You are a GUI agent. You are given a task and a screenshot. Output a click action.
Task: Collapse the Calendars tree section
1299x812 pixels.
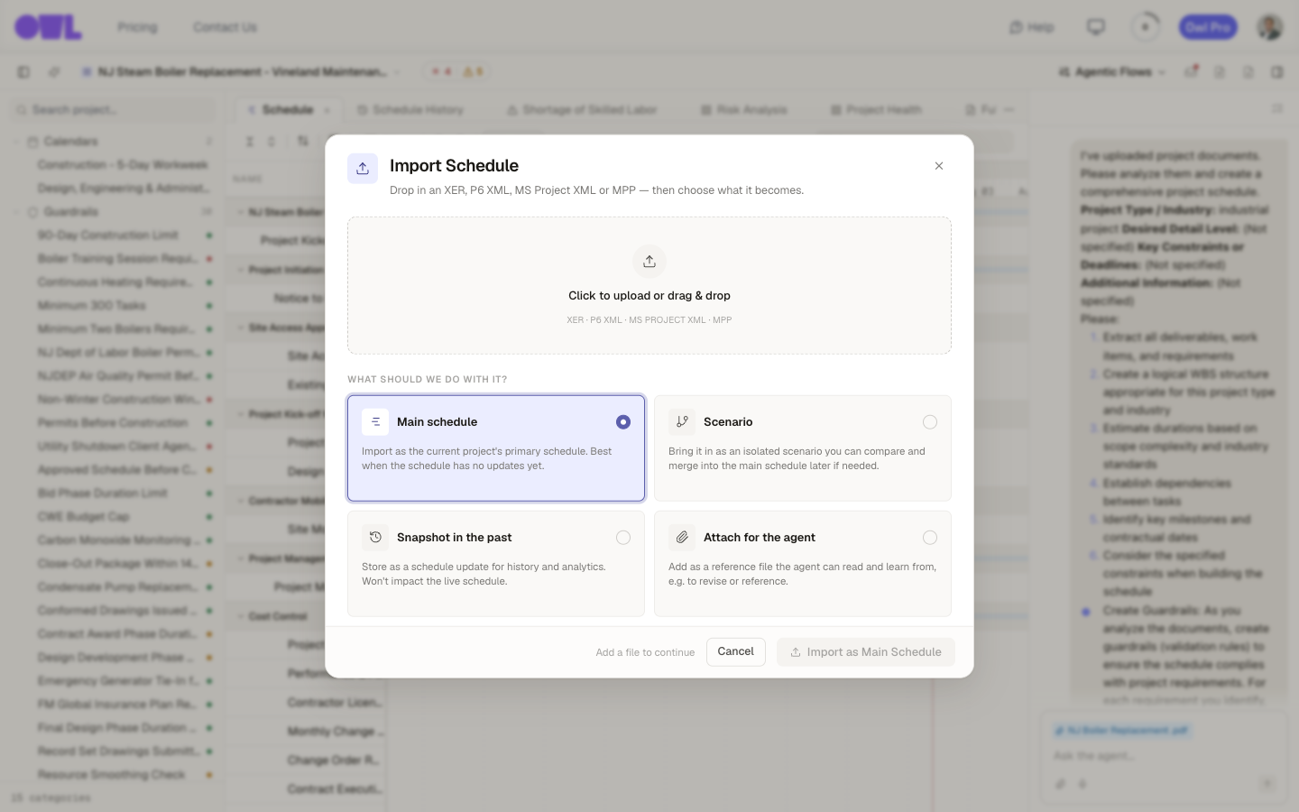[x=16, y=142]
